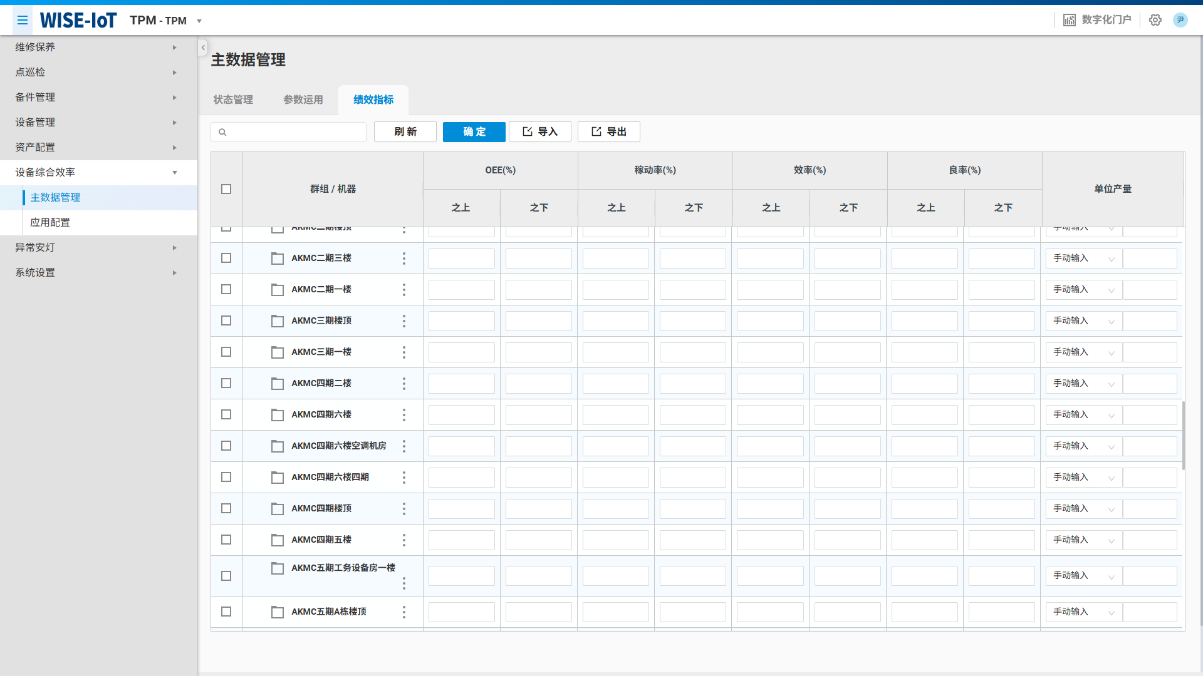Open the settings gear icon
The width and height of the screenshot is (1203, 676).
coord(1155,20)
